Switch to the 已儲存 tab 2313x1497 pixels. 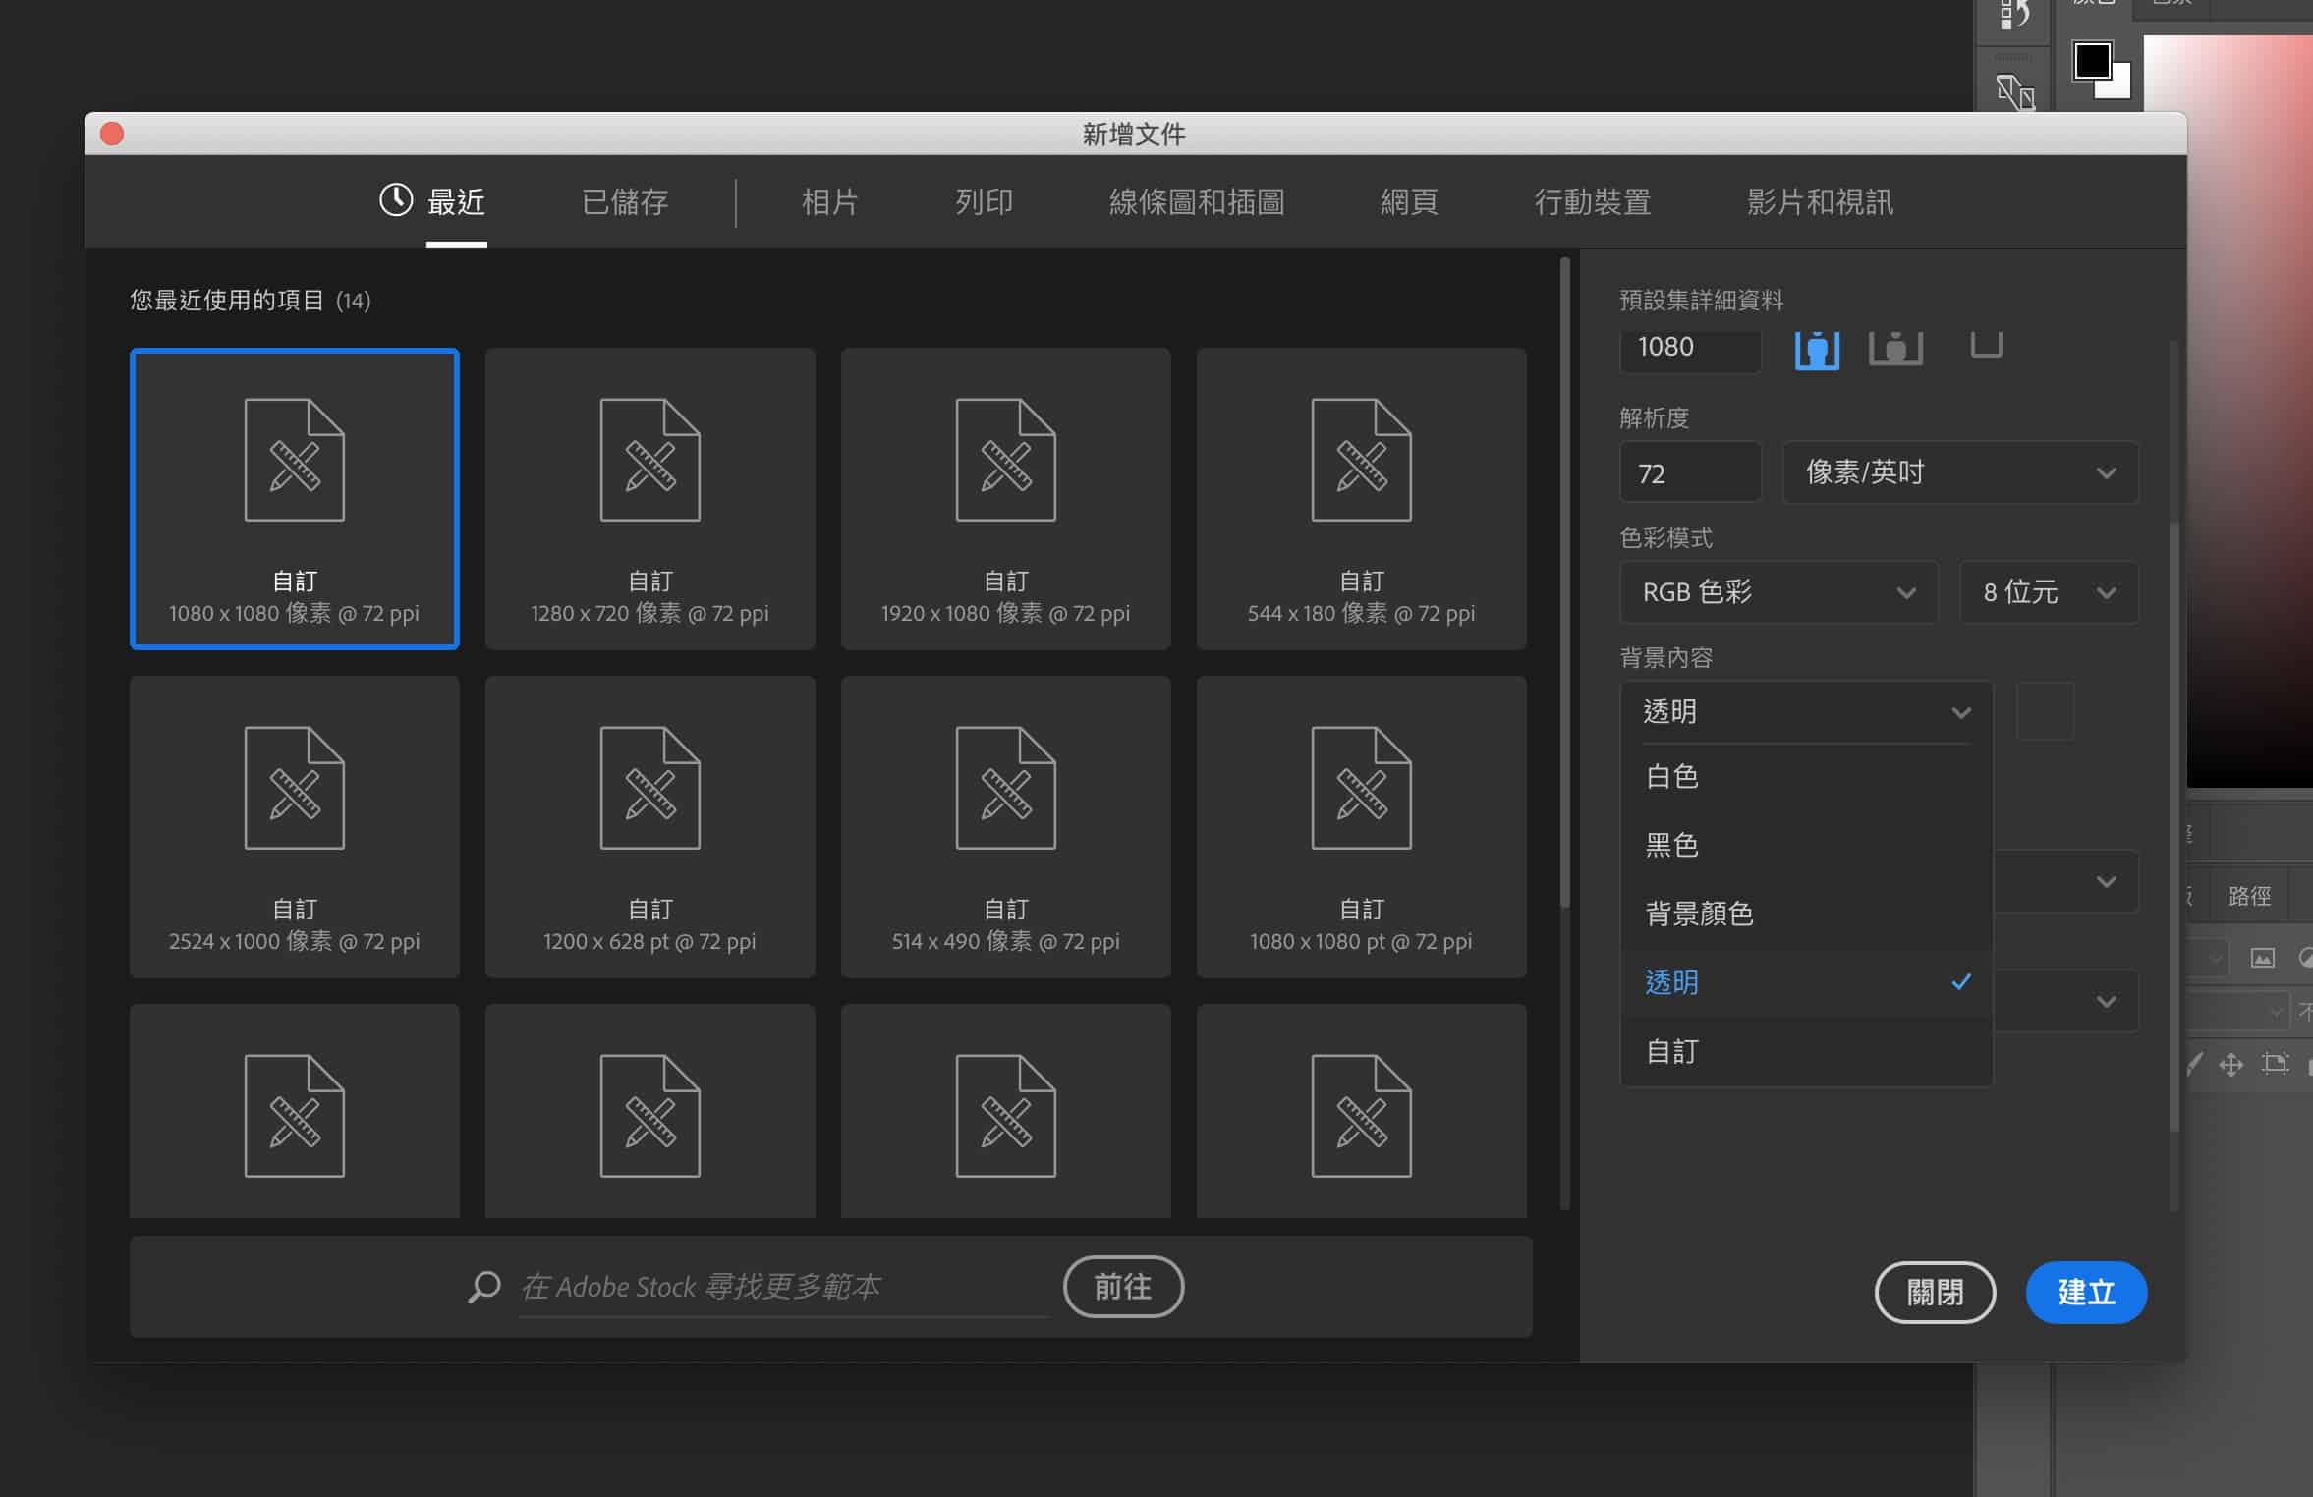coord(625,201)
